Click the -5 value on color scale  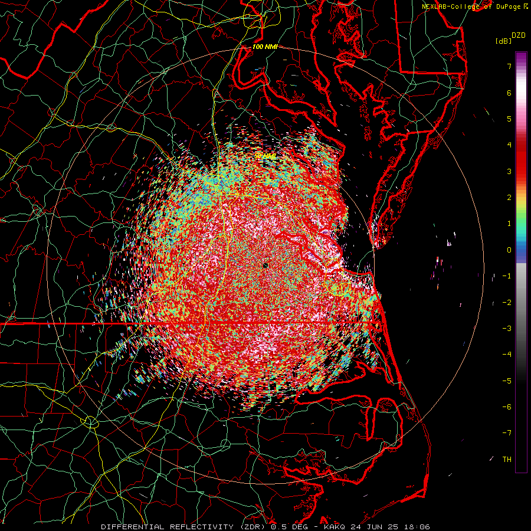point(507,381)
